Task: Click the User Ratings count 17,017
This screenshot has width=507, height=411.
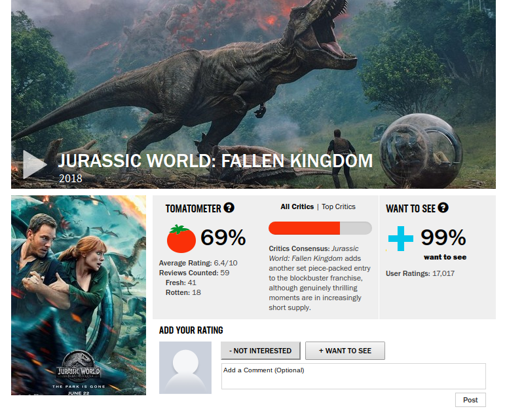Action: click(443, 273)
